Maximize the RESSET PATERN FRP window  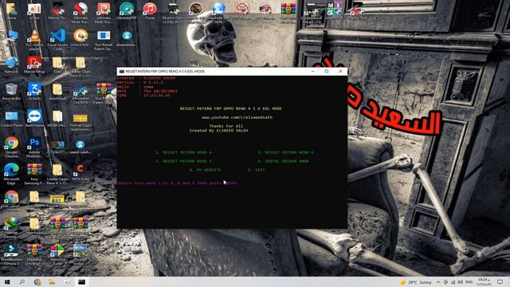[x=327, y=71]
